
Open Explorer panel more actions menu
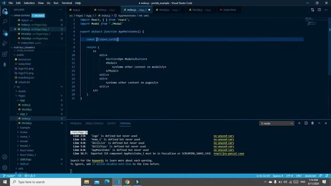click(x=61, y=10)
